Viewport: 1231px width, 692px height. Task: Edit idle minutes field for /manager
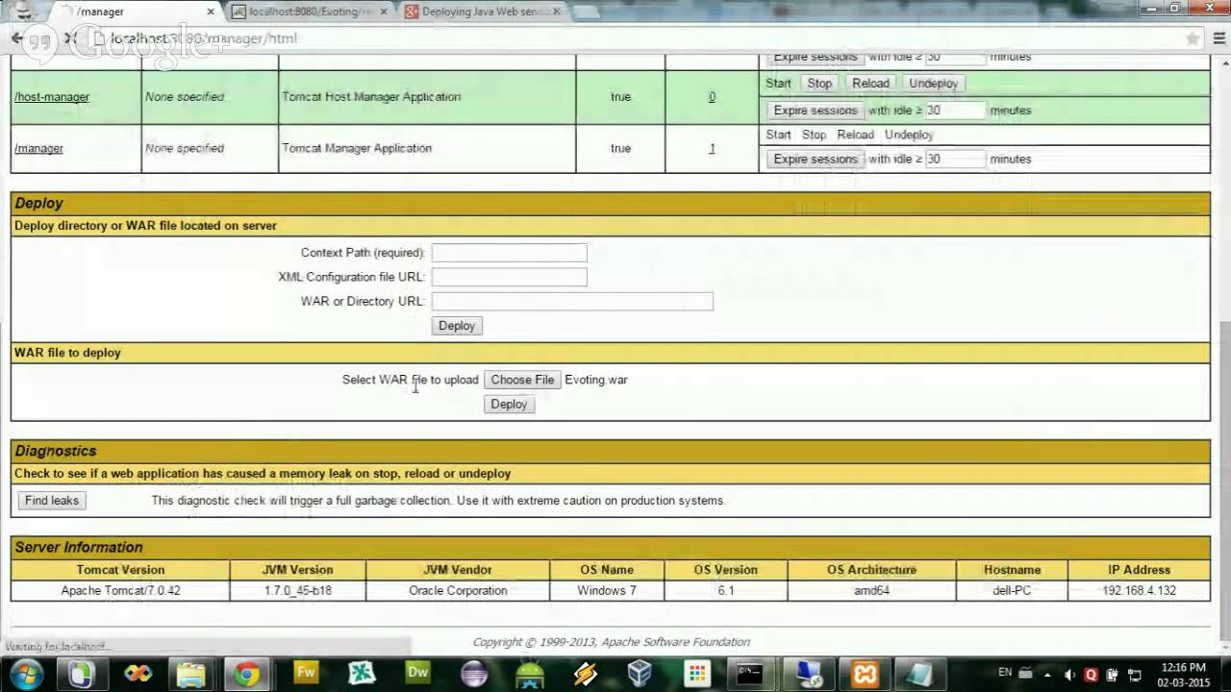click(x=955, y=160)
